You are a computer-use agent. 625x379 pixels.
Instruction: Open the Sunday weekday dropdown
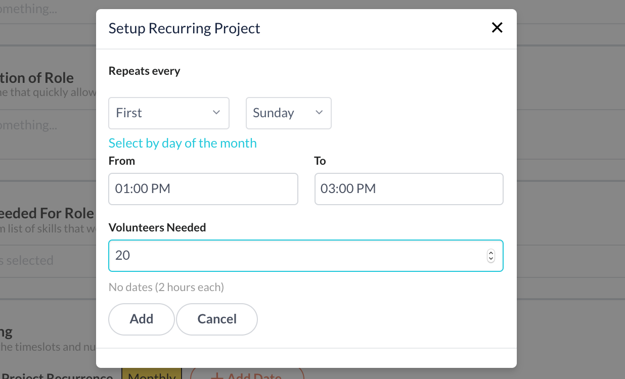(288, 113)
